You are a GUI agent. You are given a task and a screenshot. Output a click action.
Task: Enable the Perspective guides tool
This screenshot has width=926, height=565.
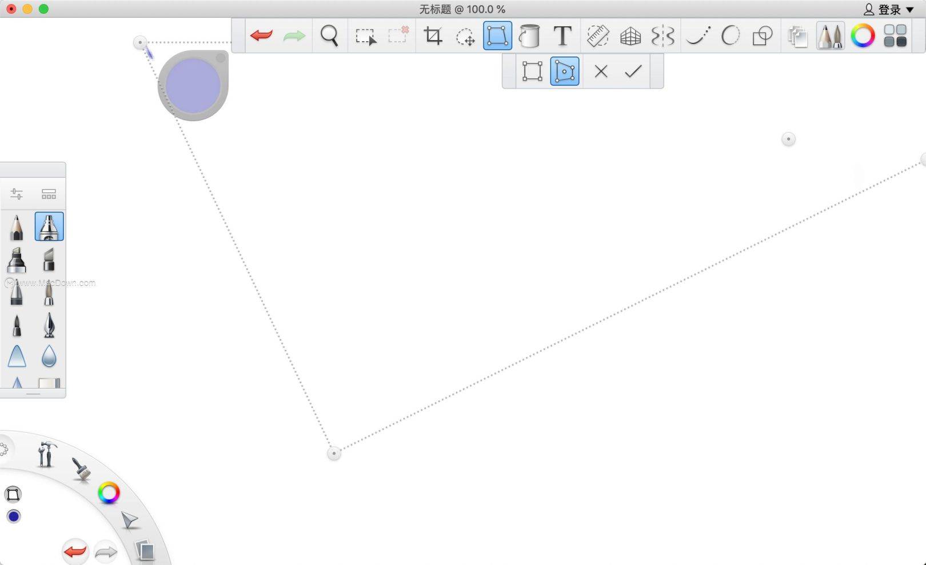630,35
